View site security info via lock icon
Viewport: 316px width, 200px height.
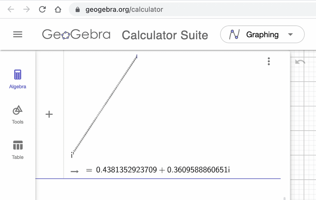pyautogui.click(x=78, y=10)
